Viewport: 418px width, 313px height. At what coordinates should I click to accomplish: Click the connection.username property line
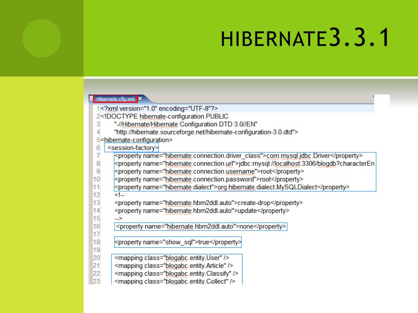(x=209, y=172)
